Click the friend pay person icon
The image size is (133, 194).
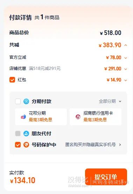26,134
